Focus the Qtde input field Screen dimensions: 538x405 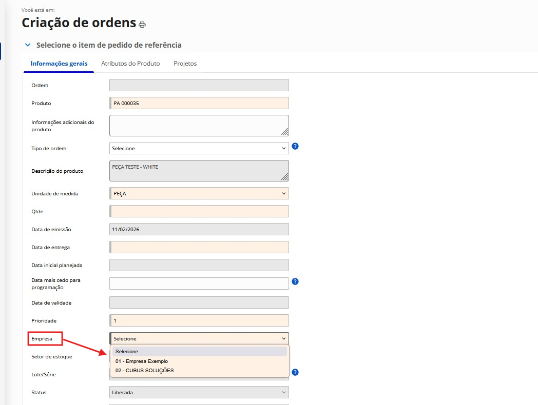(x=199, y=211)
